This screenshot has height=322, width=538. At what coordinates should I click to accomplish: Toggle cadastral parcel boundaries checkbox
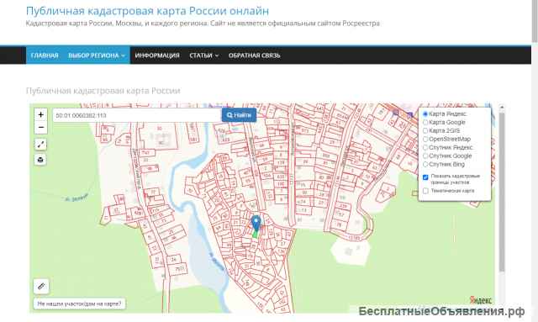click(x=425, y=177)
